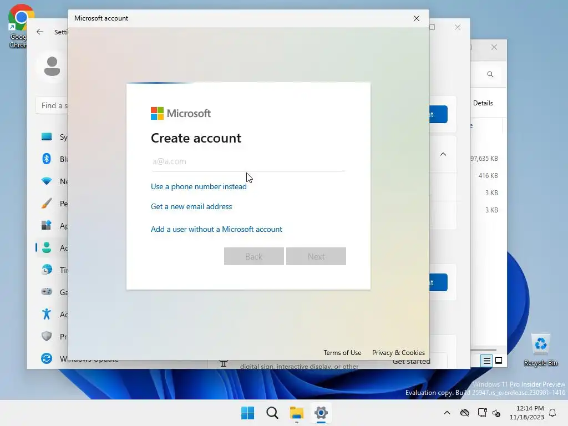
Task: Open Windows Update icon in sidebar
Action: point(47,358)
